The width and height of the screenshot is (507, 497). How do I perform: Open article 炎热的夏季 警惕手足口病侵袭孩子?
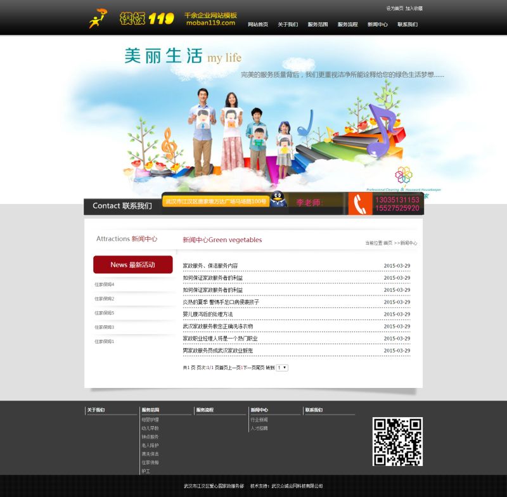tap(221, 302)
